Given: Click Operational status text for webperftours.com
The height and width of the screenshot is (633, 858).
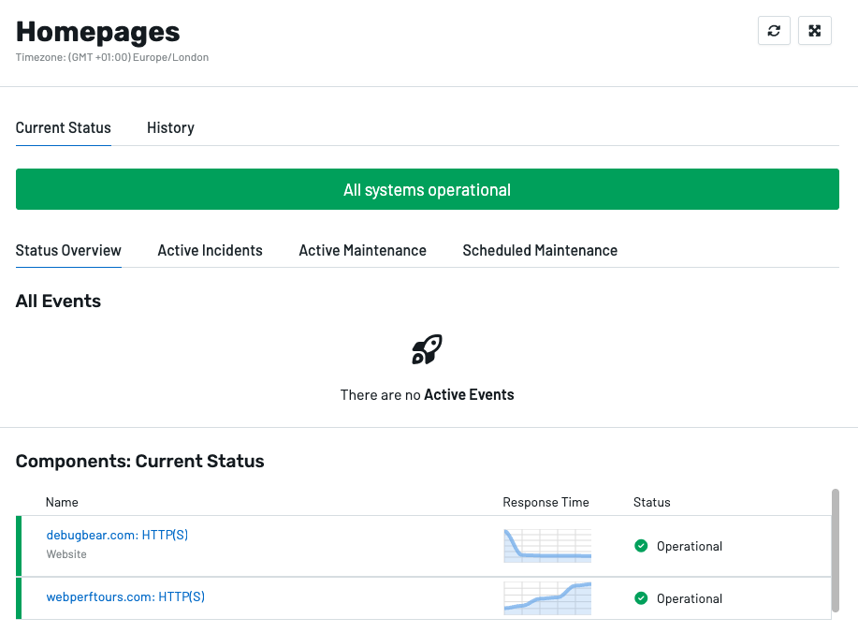Looking at the screenshot, I should tap(690, 599).
